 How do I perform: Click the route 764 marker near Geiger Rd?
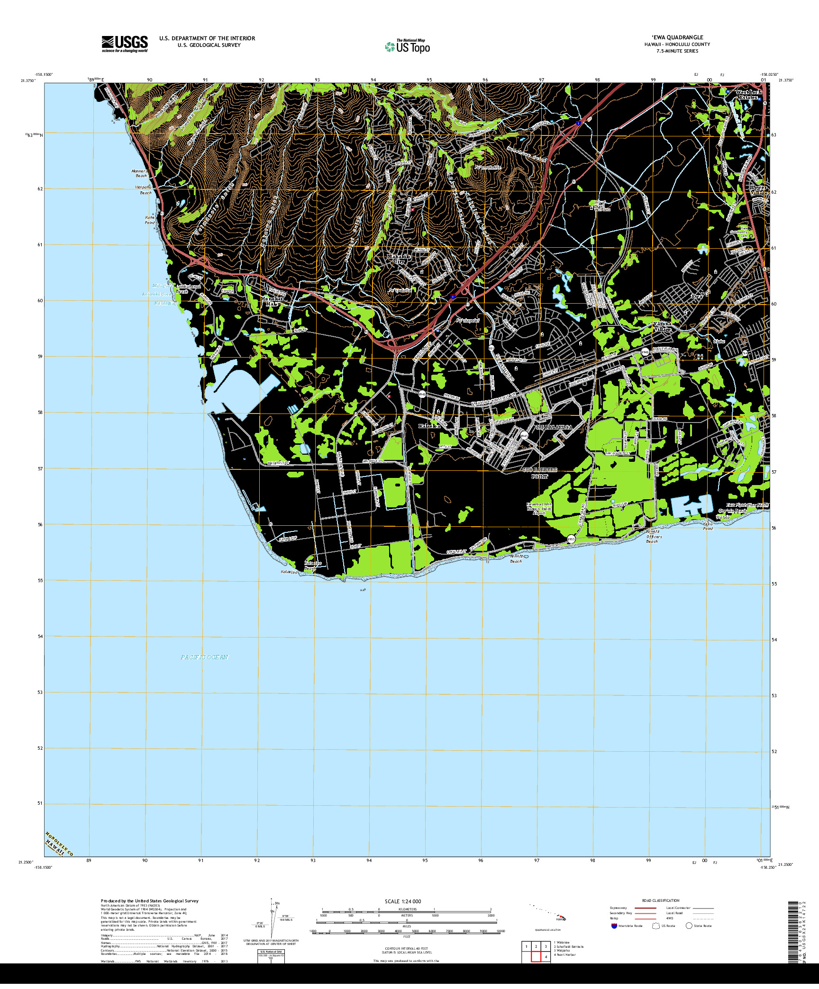[745, 353]
